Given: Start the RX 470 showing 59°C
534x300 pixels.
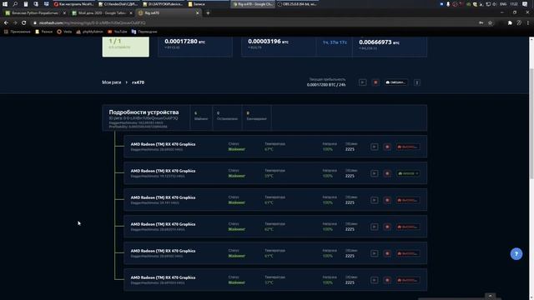Looking at the screenshot, I should click(x=375, y=173).
